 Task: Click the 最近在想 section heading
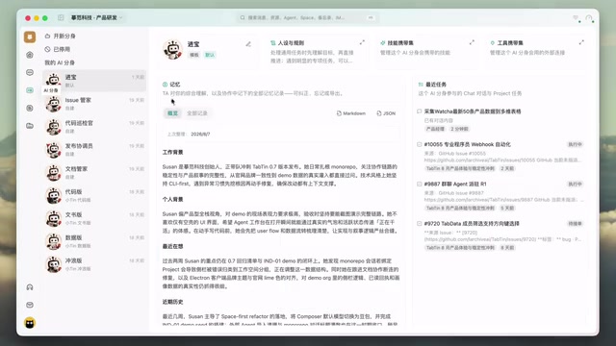pyautogui.click(x=173, y=246)
